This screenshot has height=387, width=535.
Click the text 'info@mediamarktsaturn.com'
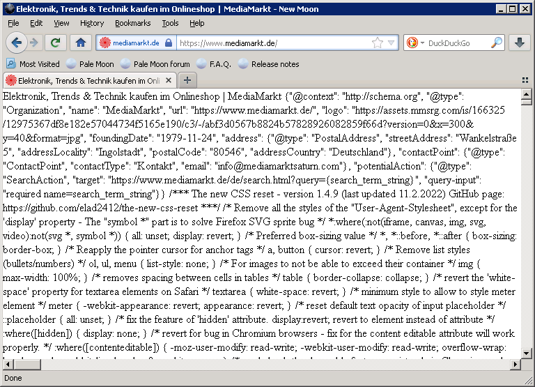tap(279, 167)
